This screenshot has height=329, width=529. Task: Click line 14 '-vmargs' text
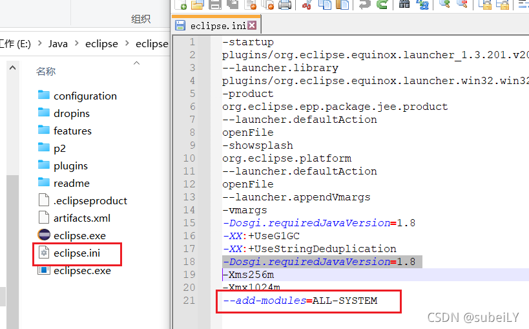tap(245, 210)
